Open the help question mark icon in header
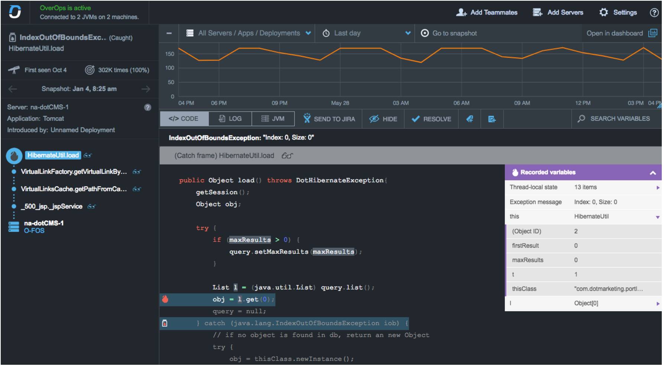 click(654, 13)
